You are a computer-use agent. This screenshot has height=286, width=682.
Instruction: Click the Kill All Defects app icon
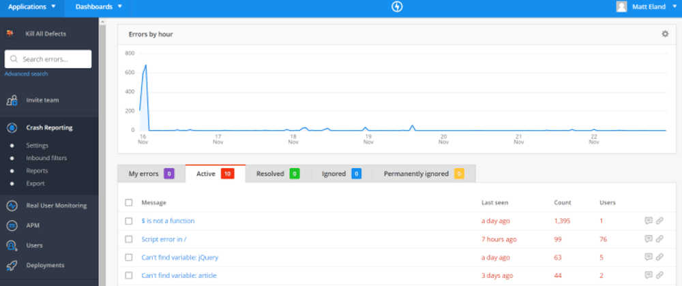(x=10, y=33)
